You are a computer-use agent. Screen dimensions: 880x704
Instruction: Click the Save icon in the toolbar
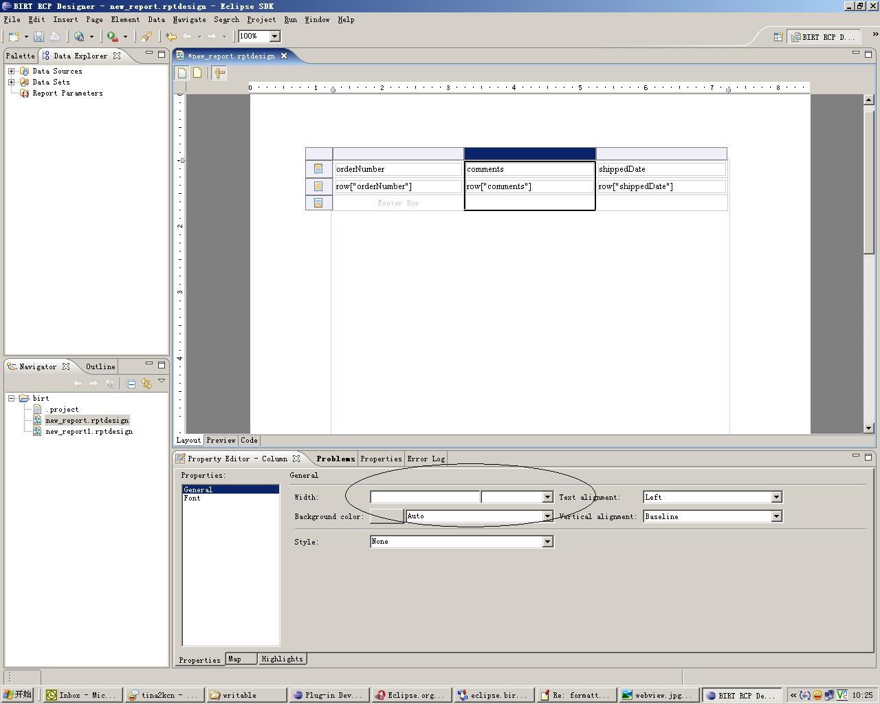point(38,36)
